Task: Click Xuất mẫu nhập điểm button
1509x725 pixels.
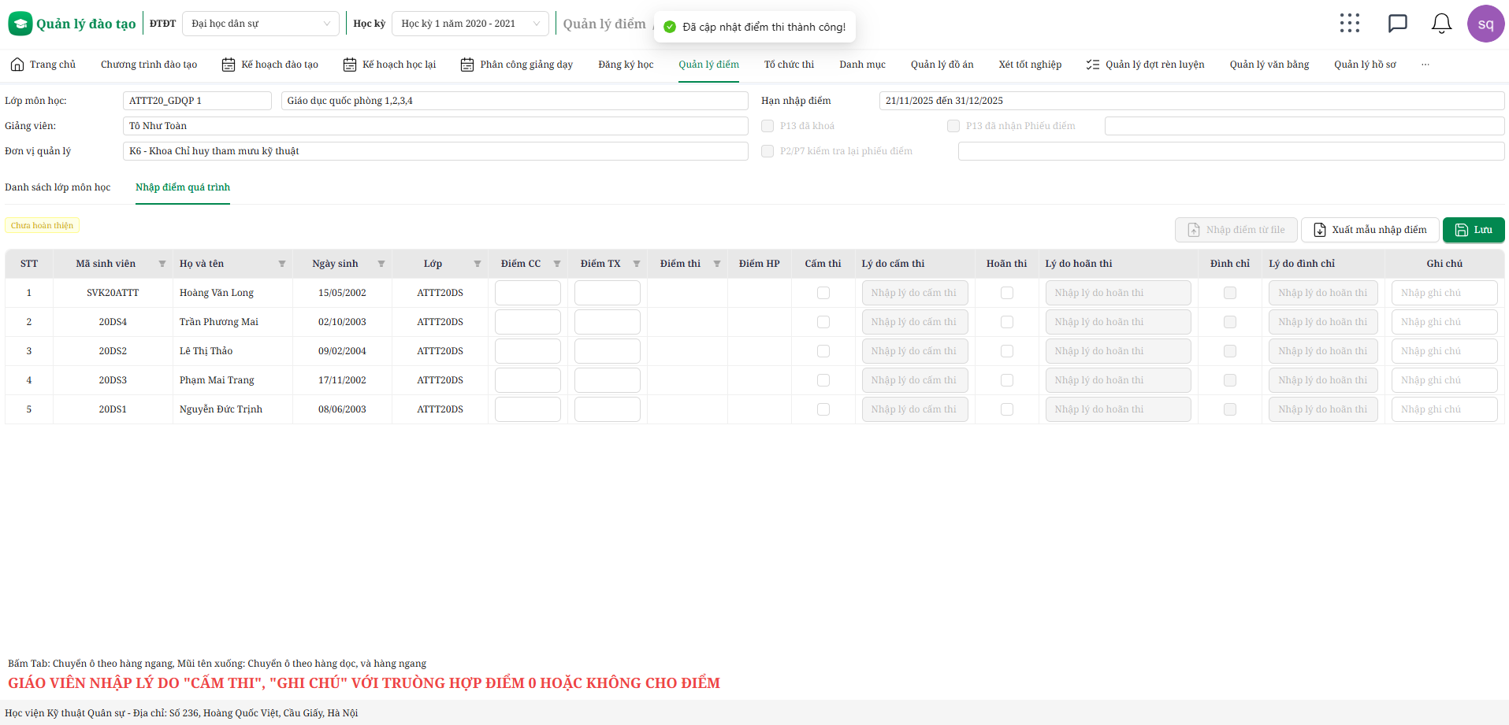Action: click(x=1370, y=230)
